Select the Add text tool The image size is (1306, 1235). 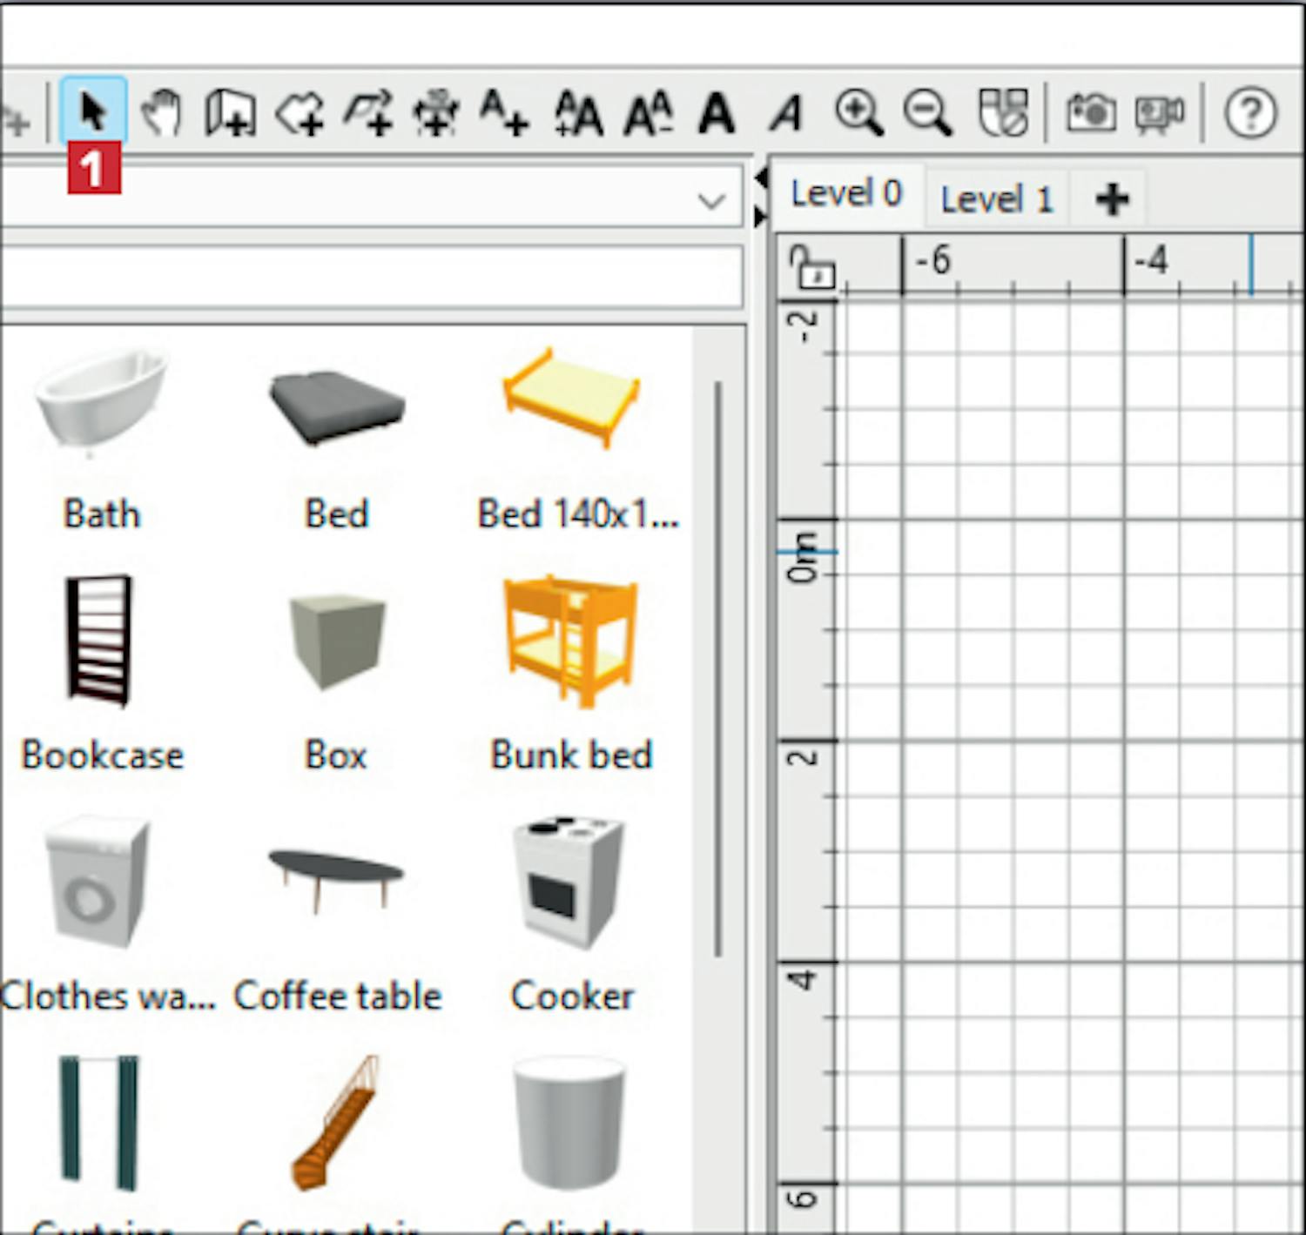505,113
